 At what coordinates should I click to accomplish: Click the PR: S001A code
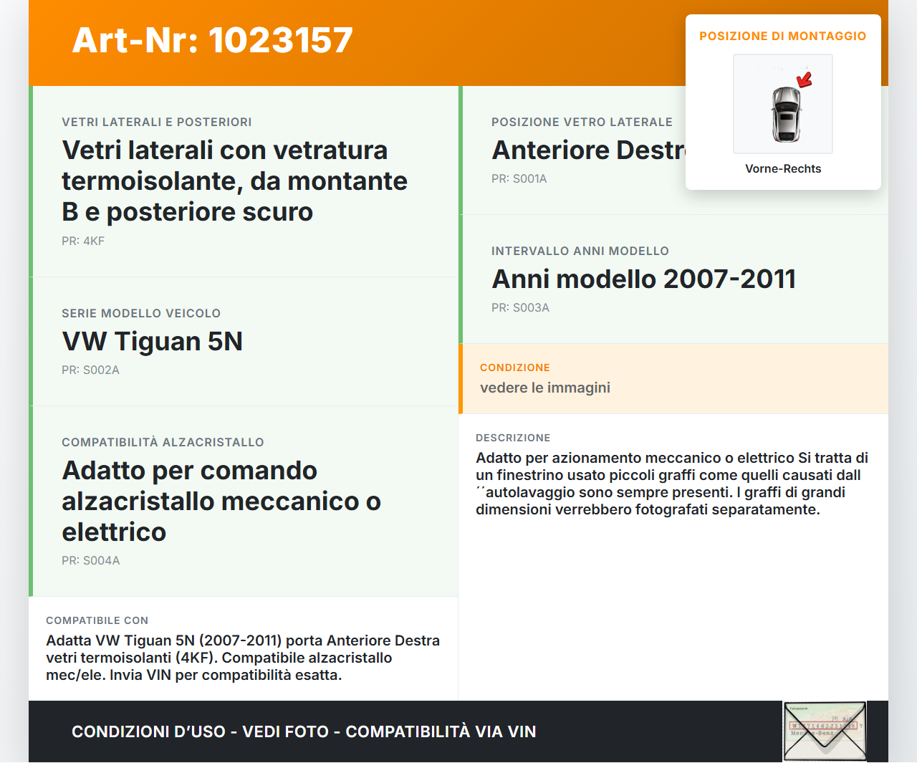point(519,179)
